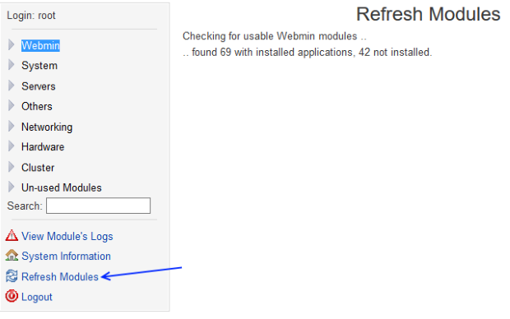Expand the Networking category triangle
Image resolution: width=510 pixels, height=319 pixels.
point(12,126)
